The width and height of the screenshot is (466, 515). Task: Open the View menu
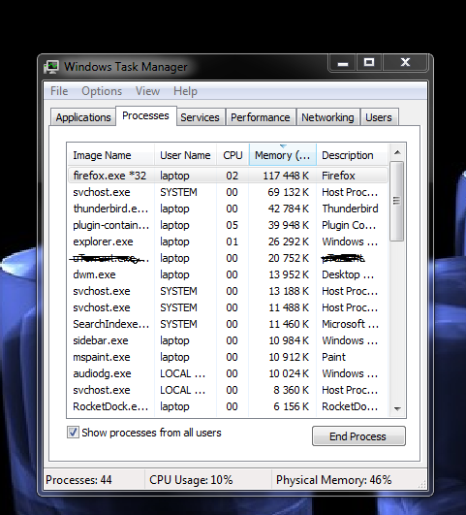tap(147, 91)
